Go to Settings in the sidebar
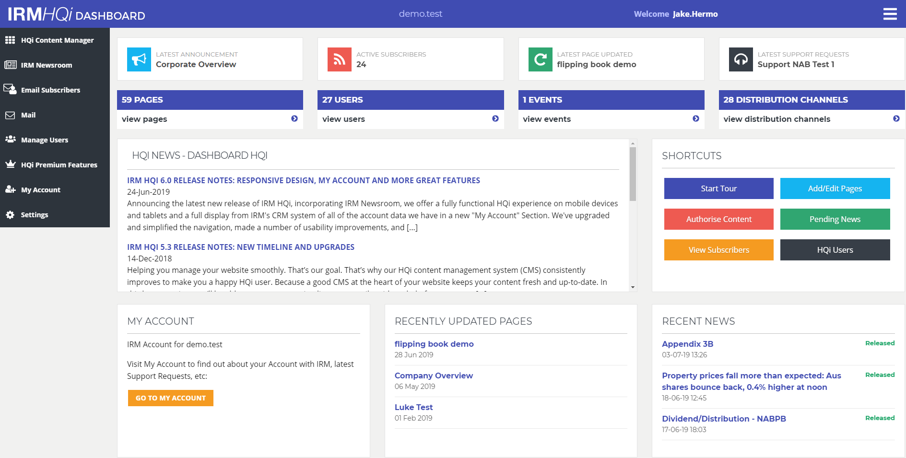 point(55,215)
